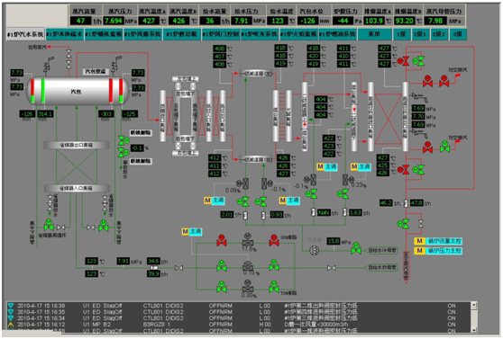Select the control valve reading 0.30%
The image size is (503, 339).
pyautogui.click(x=247, y=287)
